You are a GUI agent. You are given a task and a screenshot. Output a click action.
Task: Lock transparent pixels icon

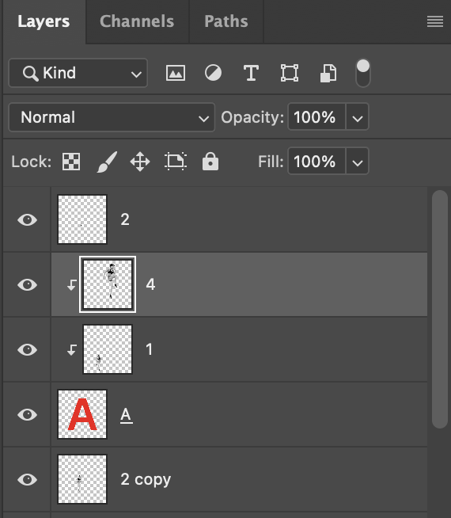[71, 162]
